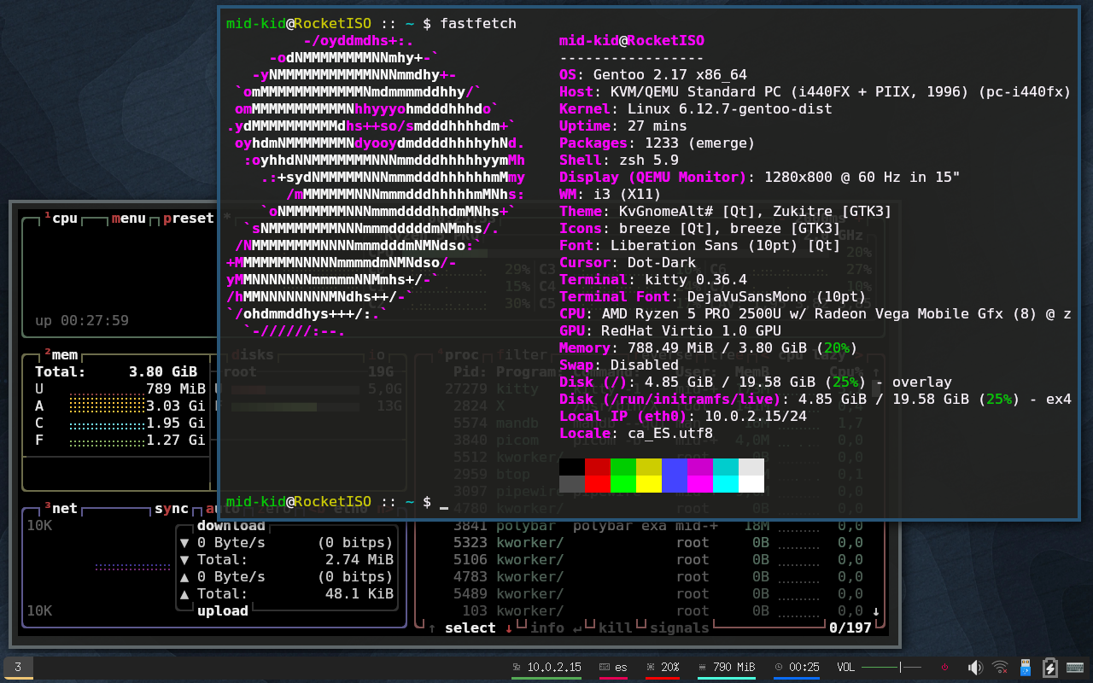This screenshot has width=1093, height=683.
Task: Click the keyboard layout icon beside es
Action: coord(604,667)
